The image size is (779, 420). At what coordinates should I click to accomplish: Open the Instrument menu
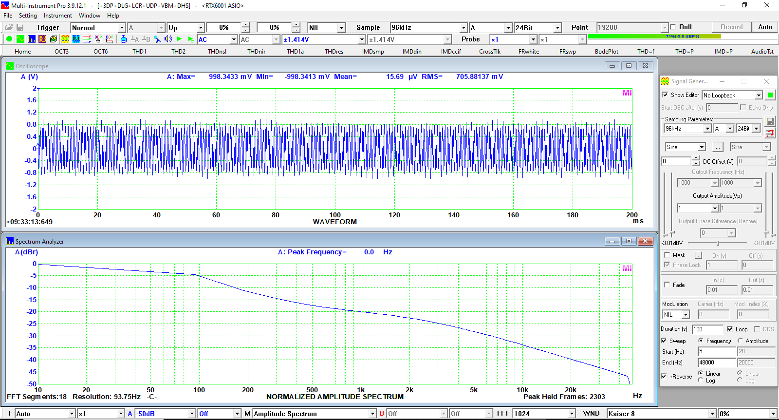click(x=57, y=16)
